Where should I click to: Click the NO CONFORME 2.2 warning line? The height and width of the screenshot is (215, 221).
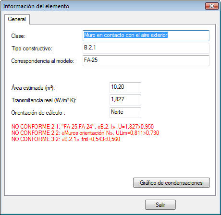click(85, 133)
